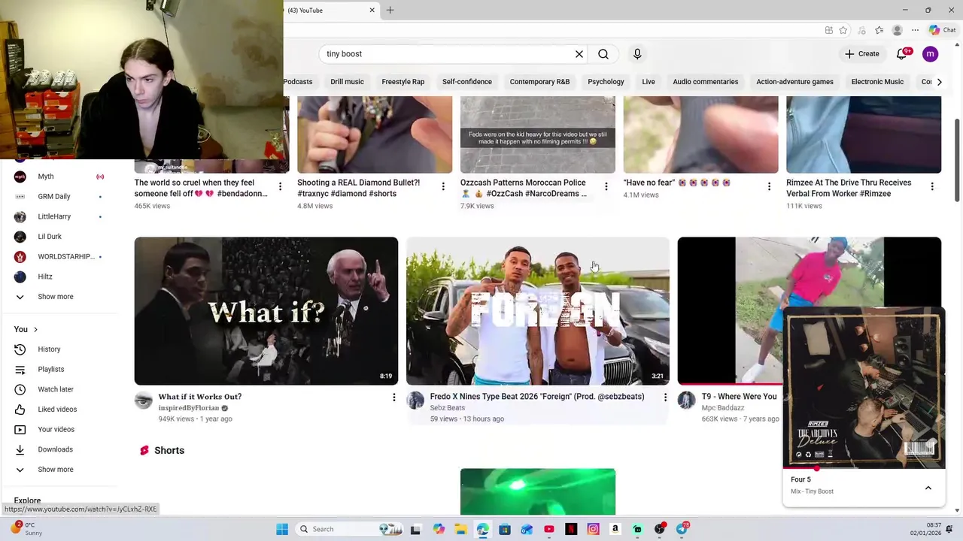Click the browser apps icon in the address bar
Screen dimensions: 963x541
pyautogui.click(x=829, y=30)
